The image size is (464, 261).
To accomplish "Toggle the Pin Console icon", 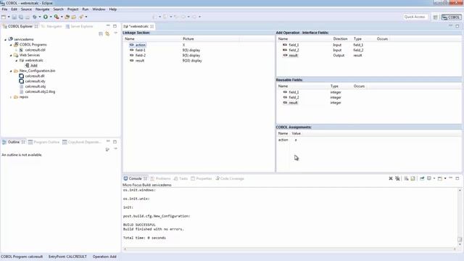I will 422,178.
